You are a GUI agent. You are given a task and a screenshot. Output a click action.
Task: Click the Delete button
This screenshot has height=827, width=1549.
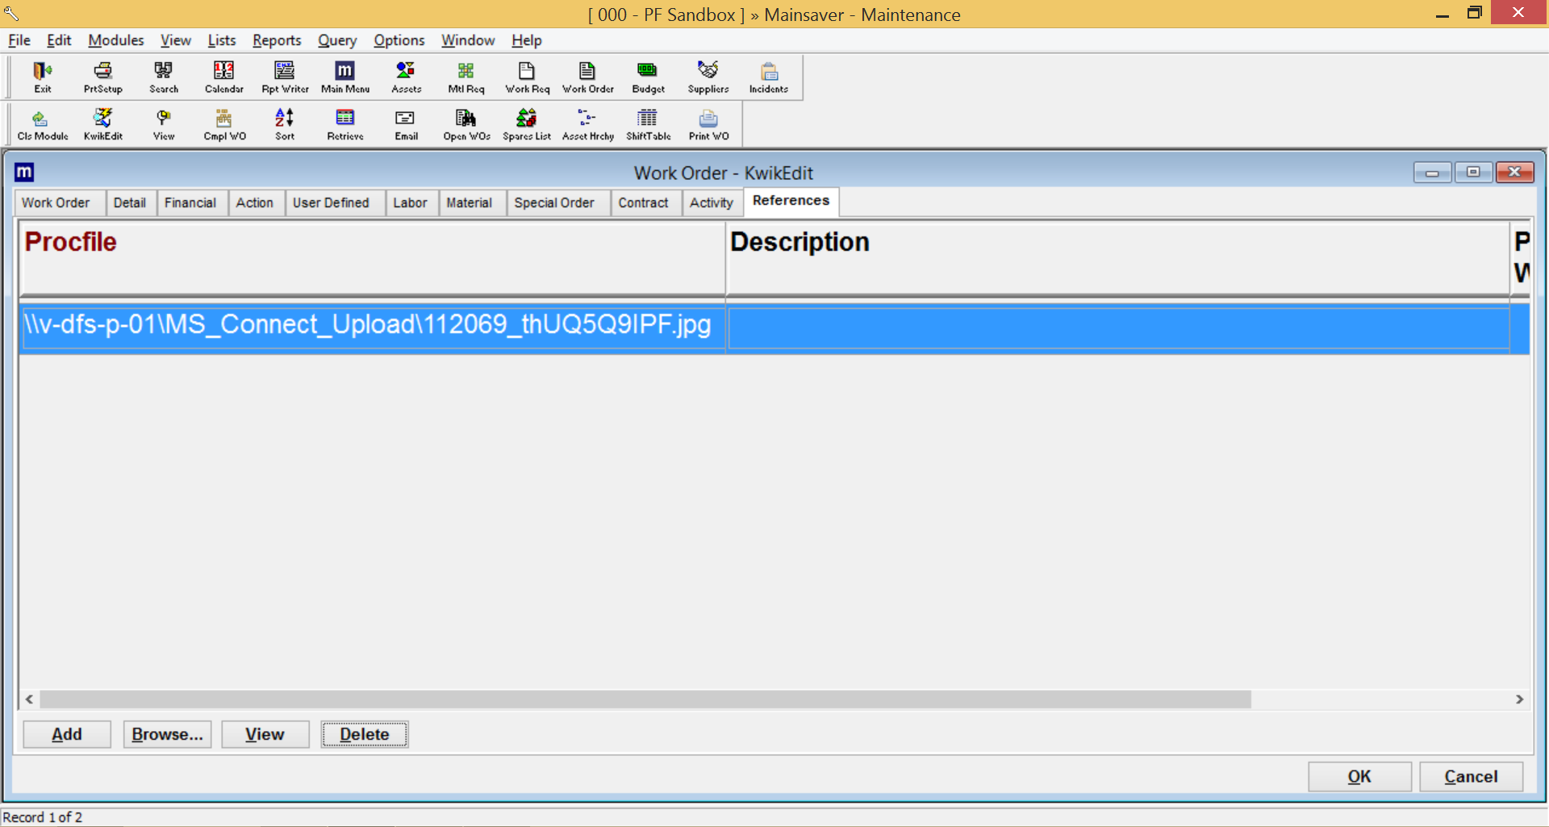point(364,734)
